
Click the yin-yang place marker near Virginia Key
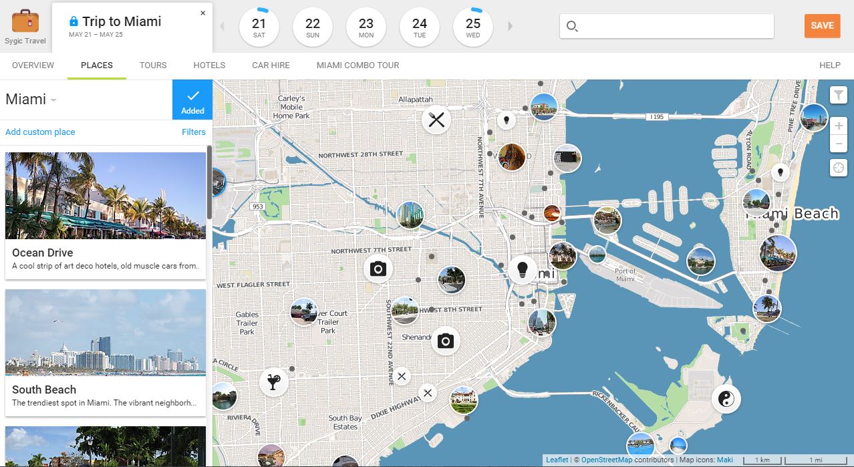pyautogui.click(x=726, y=398)
